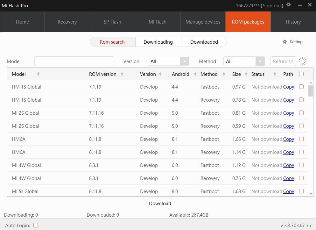
Task: Click the title bar gear icon
Action: (x=289, y=5)
